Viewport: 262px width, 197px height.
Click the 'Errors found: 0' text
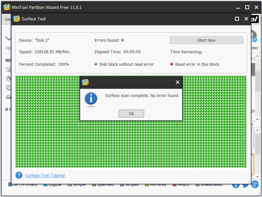[x=109, y=40]
